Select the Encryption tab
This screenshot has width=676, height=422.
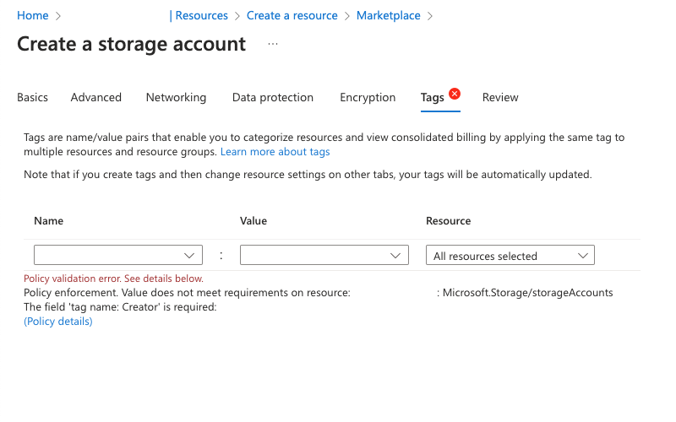tap(368, 97)
